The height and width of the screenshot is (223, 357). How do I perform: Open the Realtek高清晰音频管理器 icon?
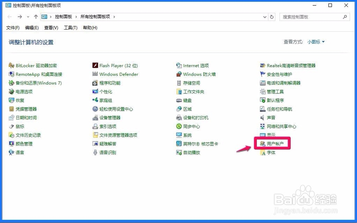pyautogui.click(x=263, y=66)
